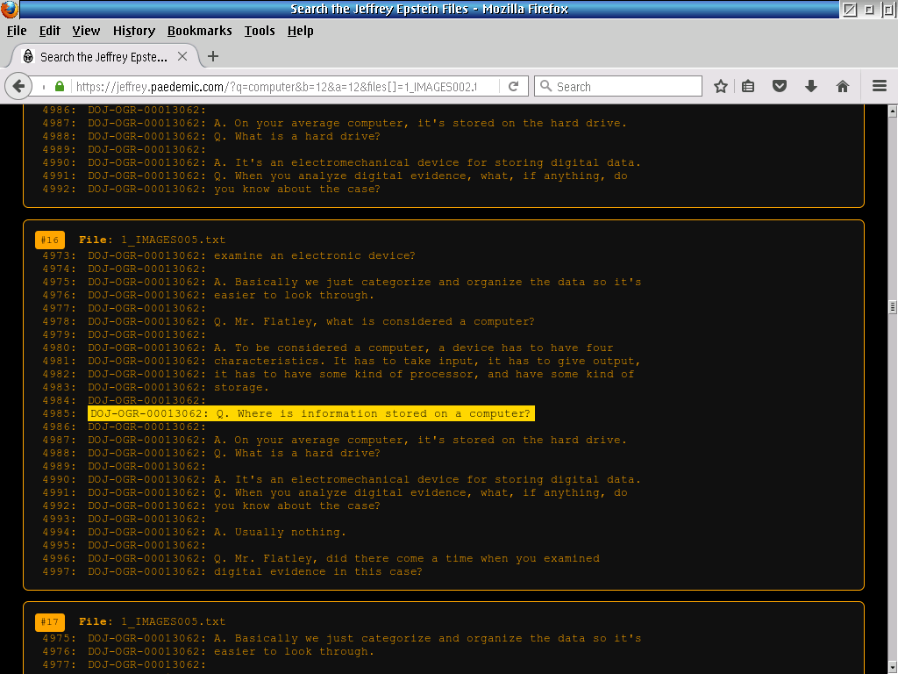Click the #17 result badge
The height and width of the screenshot is (674, 898).
click(x=49, y=622)
